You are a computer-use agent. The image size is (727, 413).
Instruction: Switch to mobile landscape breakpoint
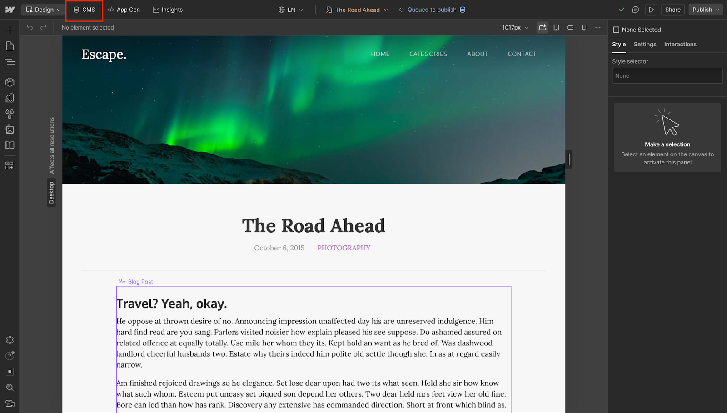point(570,27)
